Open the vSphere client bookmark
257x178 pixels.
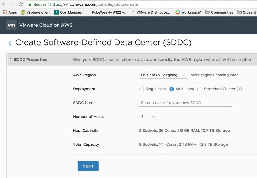[36, 12]
